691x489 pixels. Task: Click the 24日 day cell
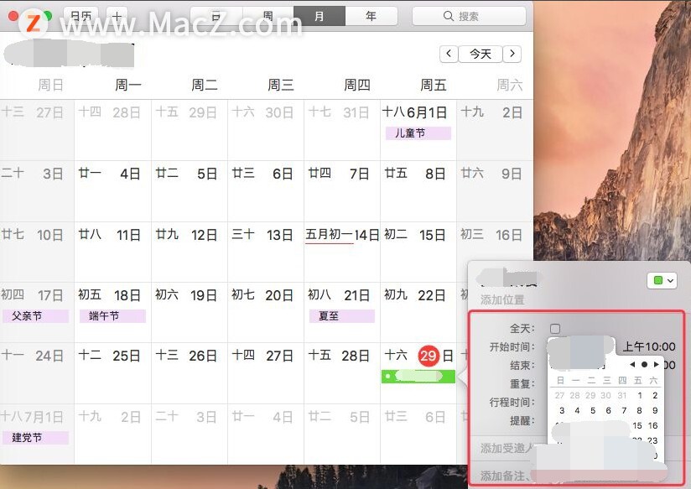pos(37,373)
